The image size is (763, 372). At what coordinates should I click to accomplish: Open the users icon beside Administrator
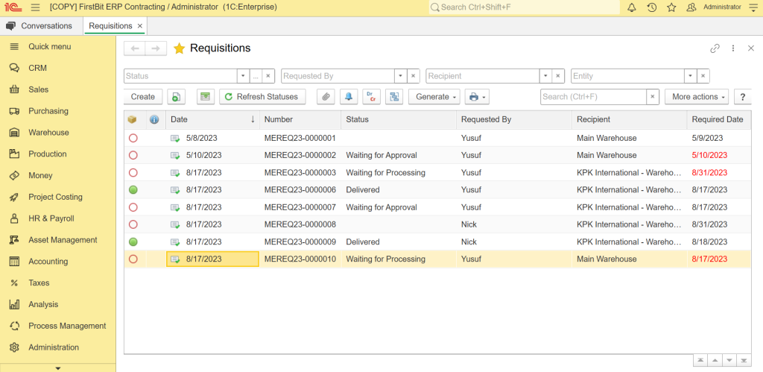(x=691, y=7)
